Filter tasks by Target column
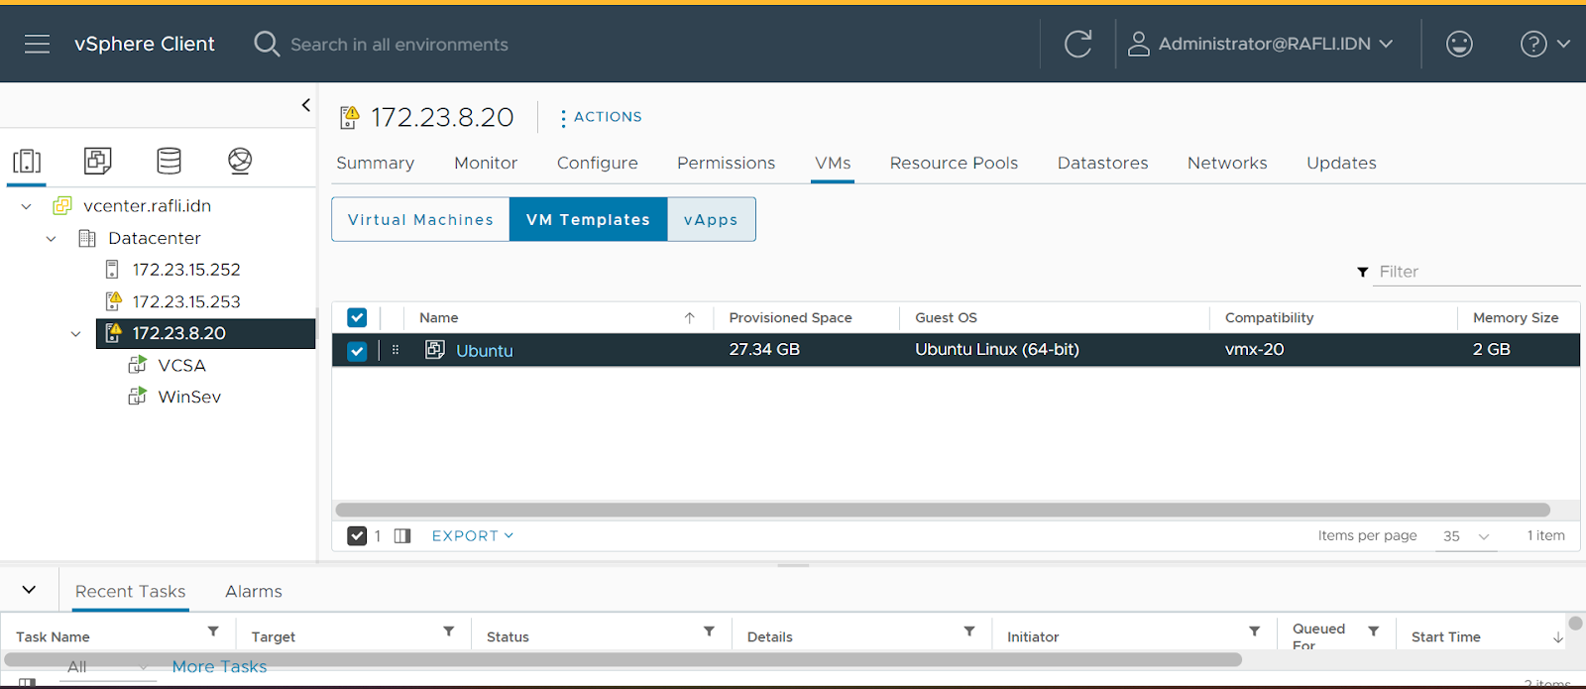 click(449, 632)
